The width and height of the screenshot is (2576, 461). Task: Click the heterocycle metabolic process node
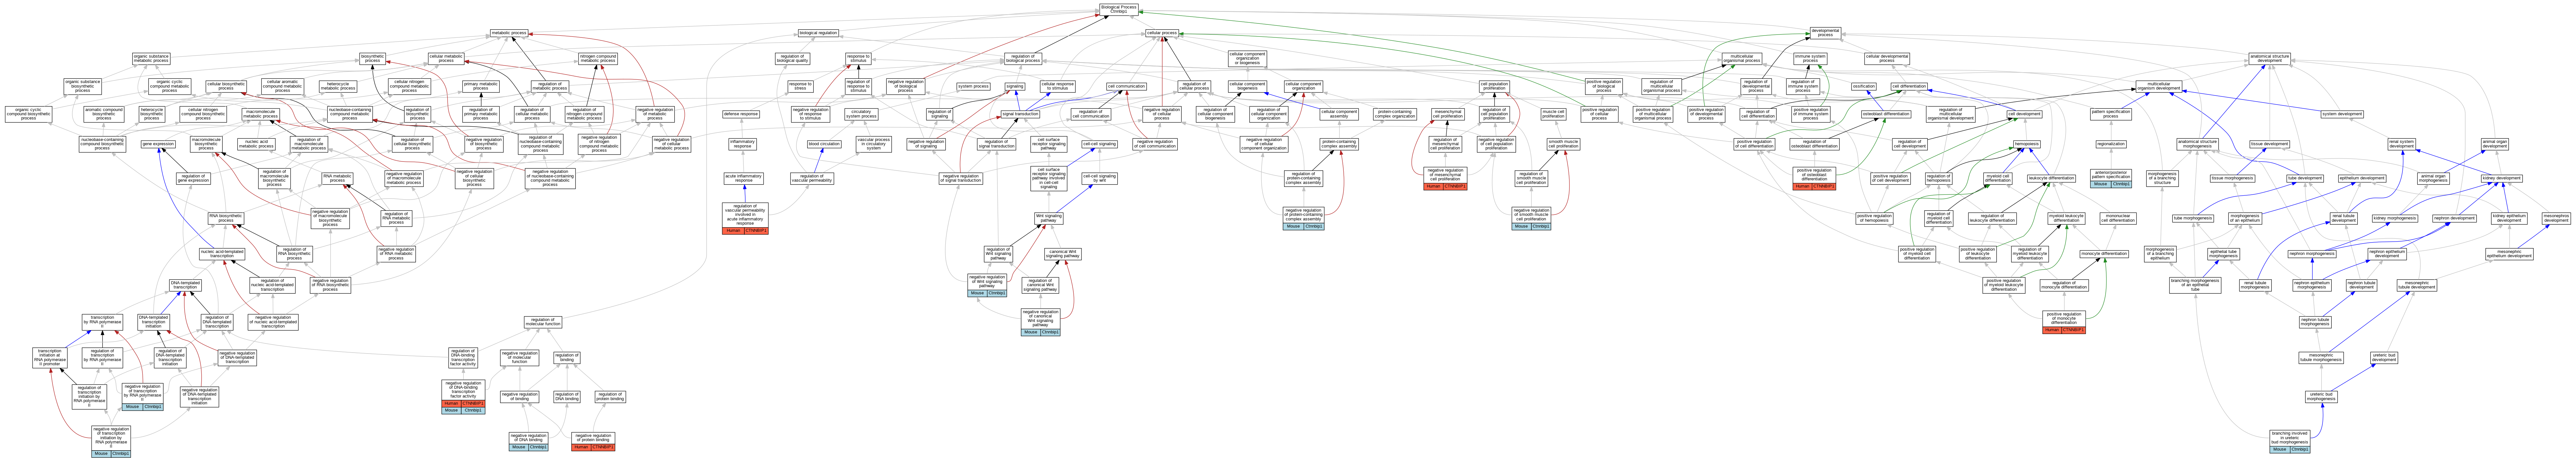coord(338,86)
